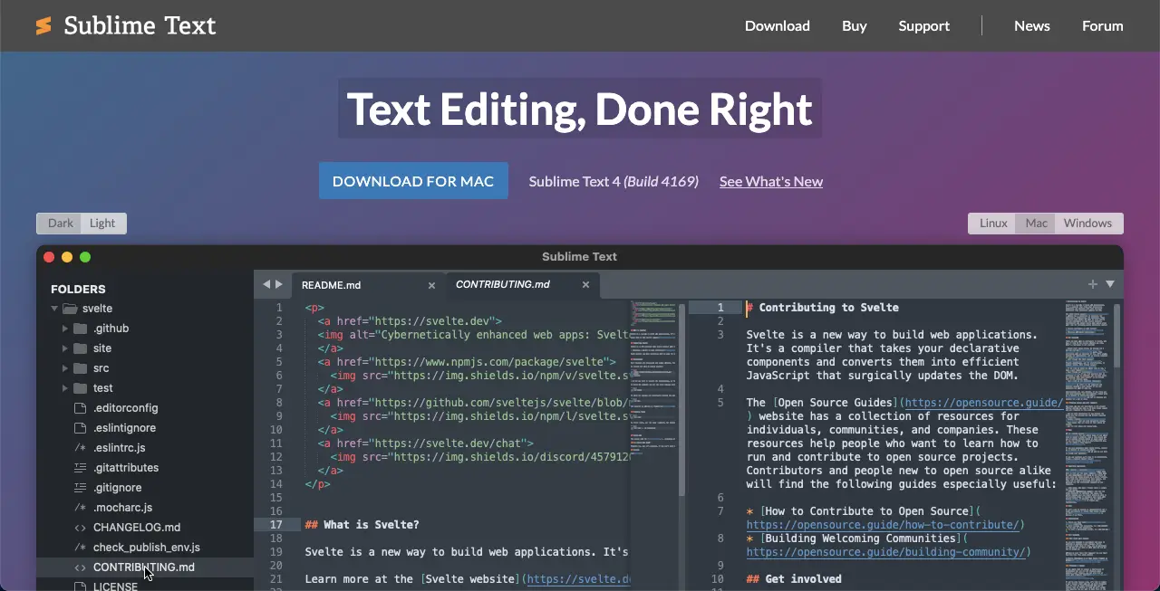The width and height of the screenshot is (1160, 591).
Task: Click the CONTRIBUTING.md markup file icon
Action: [x=80, y=567]
